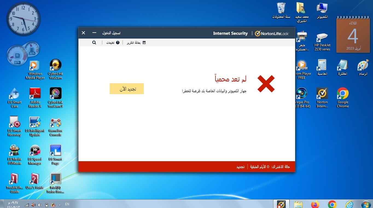This screenshot has height=208, width=373.
Task: Open Norton Help with the question mark icon
Action: [x=113, y=43]
